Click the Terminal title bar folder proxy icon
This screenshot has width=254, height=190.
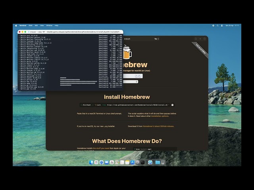pyautogui.click(x=29, y=32)
